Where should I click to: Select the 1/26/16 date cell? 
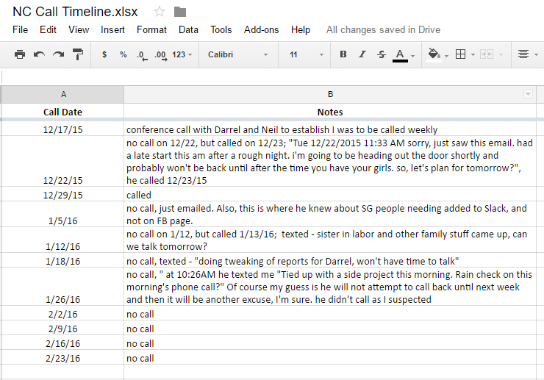coord(62,287)
